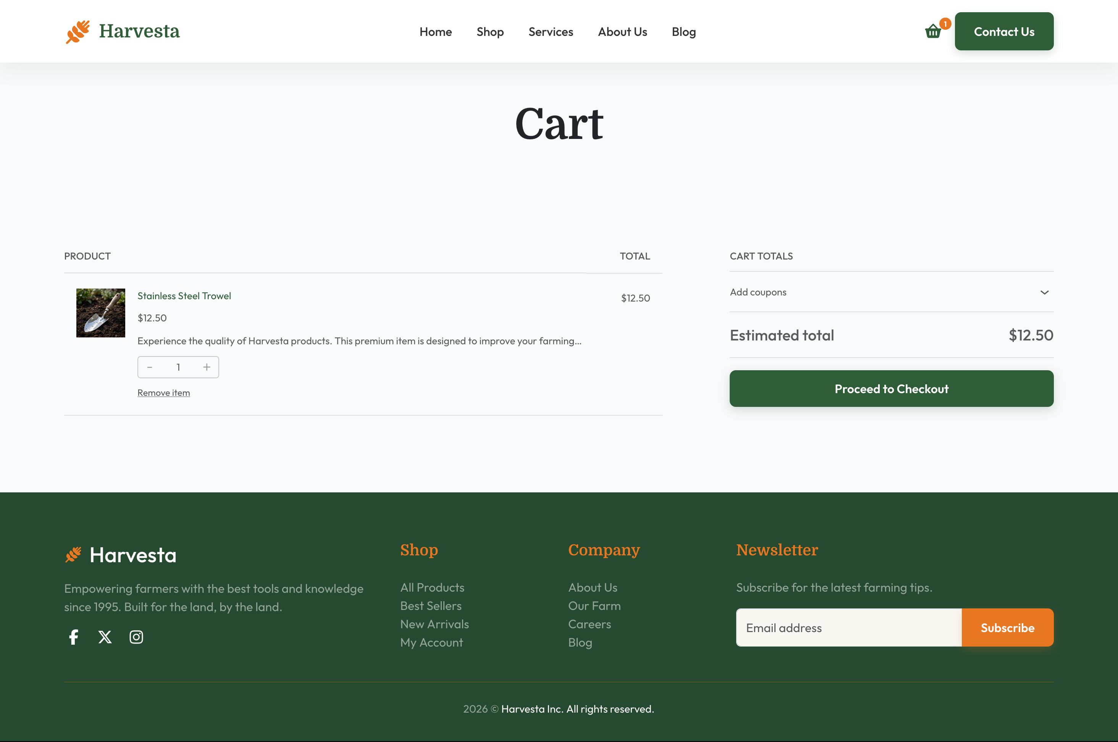This screenshot has width=1118, height=742.
Task: Open the About Us navigation link
Action: coord(622,32)
